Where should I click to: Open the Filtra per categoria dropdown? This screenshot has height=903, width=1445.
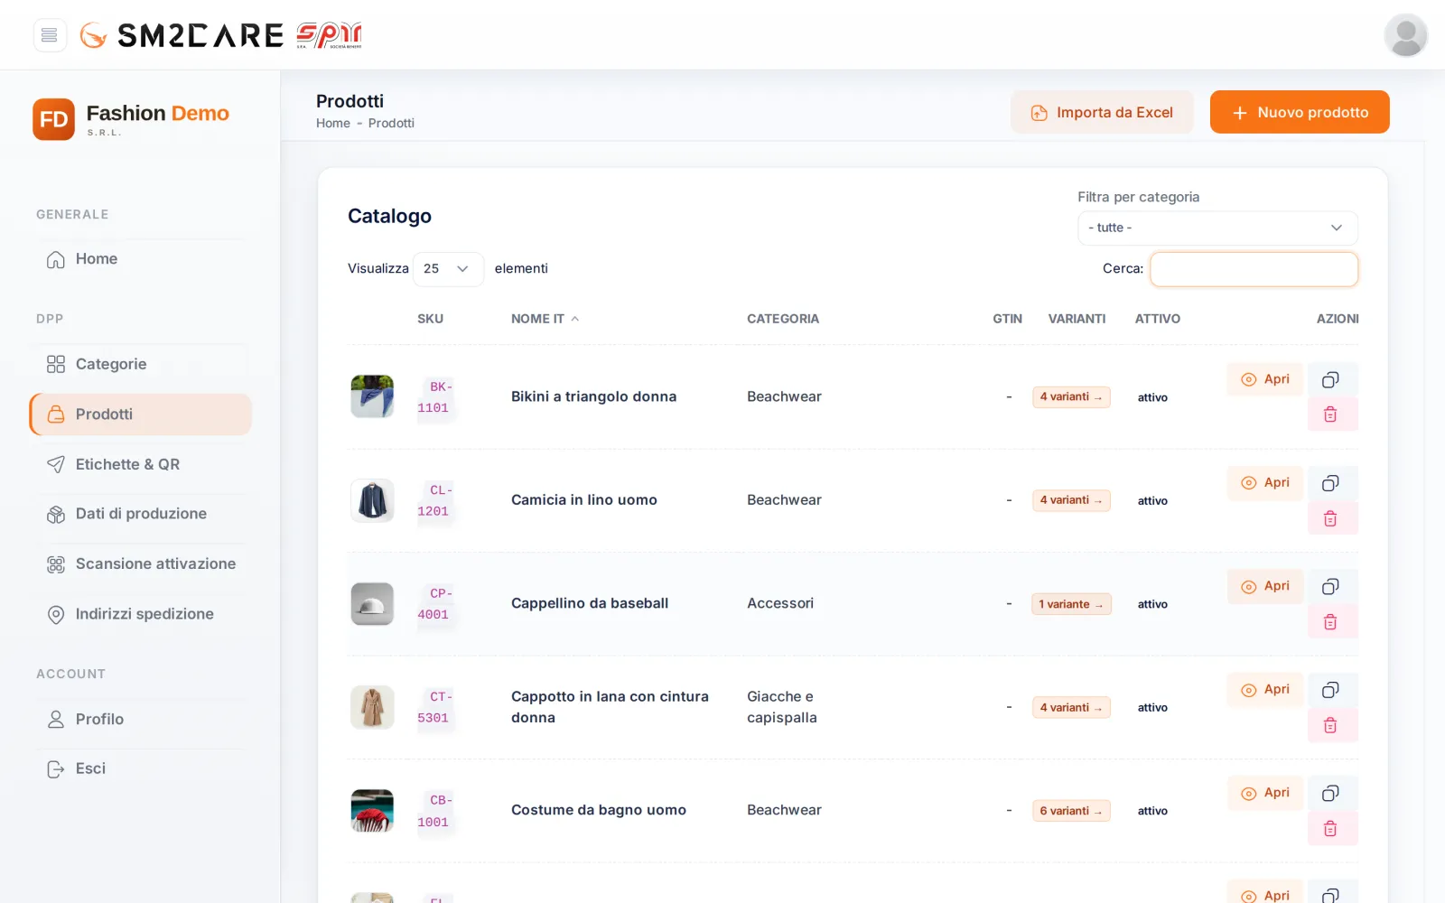tap(1217, 228)
